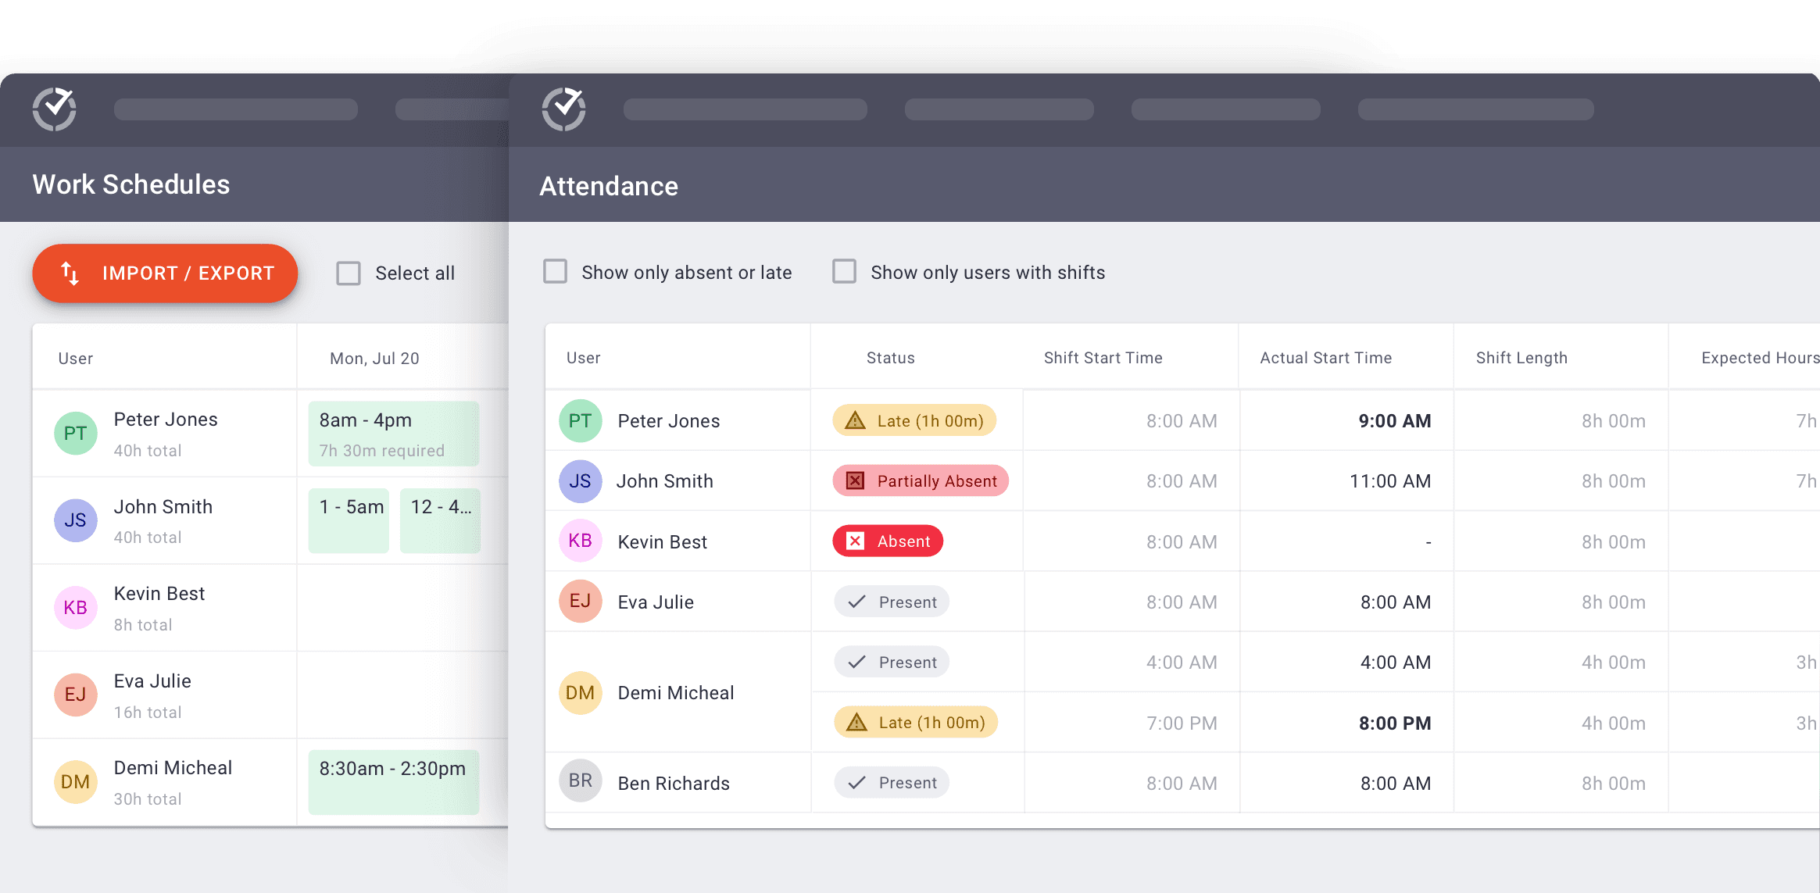Open John Smith's 1 - 5am shift block
The image size is (1820, 893).
(349, 520)
